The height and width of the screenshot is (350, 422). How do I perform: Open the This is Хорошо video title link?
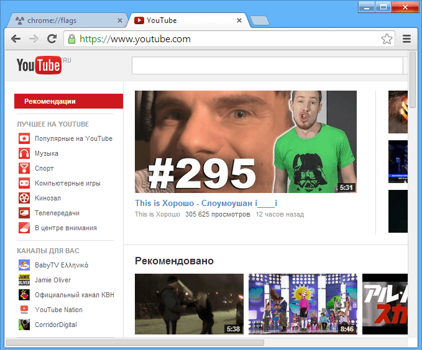point(205,203)
